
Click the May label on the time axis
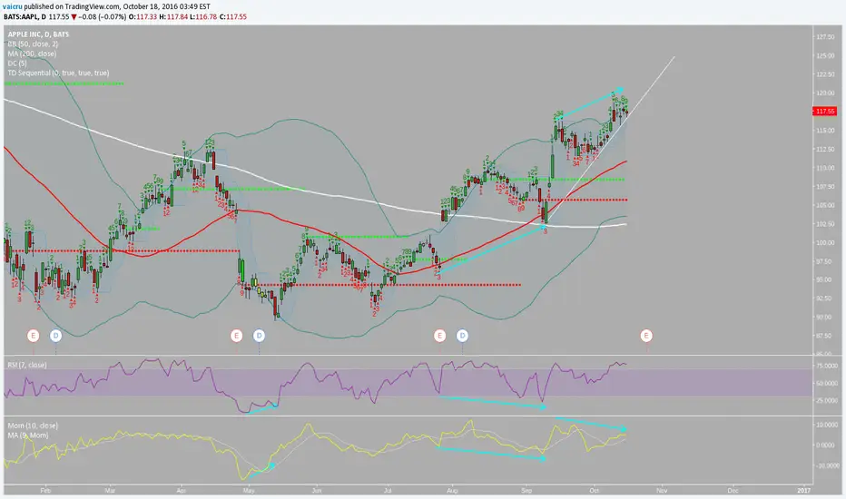248,490
